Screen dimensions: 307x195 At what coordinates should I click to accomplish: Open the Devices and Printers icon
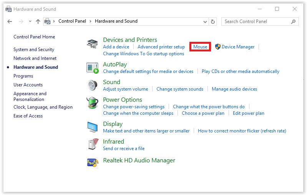click(x=92, y=44)
